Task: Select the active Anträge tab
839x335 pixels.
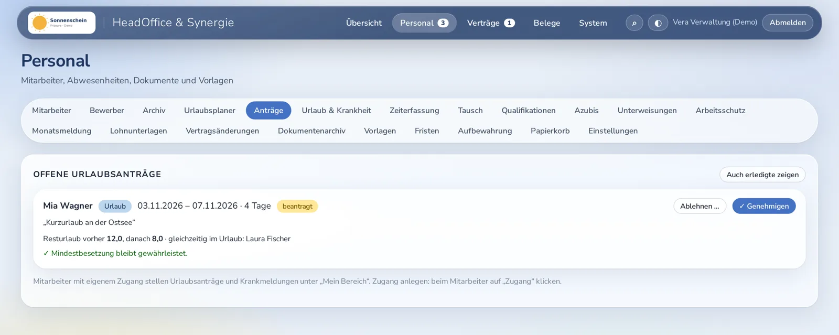Action: 268,111
